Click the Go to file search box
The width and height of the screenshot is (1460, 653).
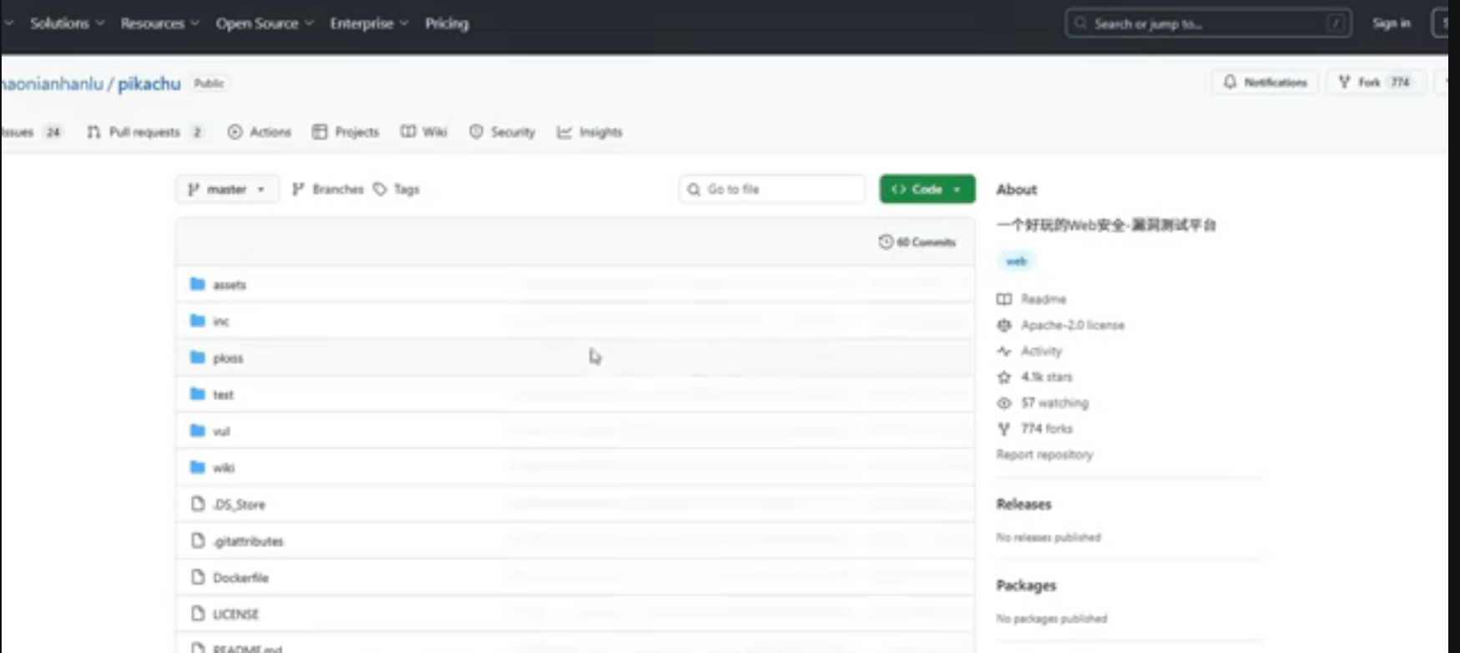[x=772, y=189]
